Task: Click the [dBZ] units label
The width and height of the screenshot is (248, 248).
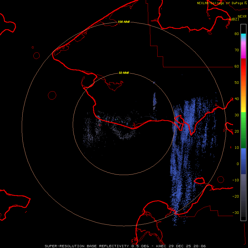Action: tap(234, 19)
